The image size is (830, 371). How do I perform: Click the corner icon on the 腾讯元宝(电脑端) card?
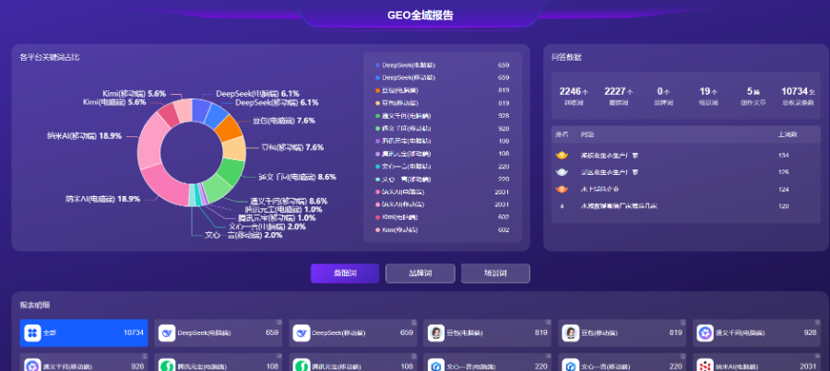[278, 355]
